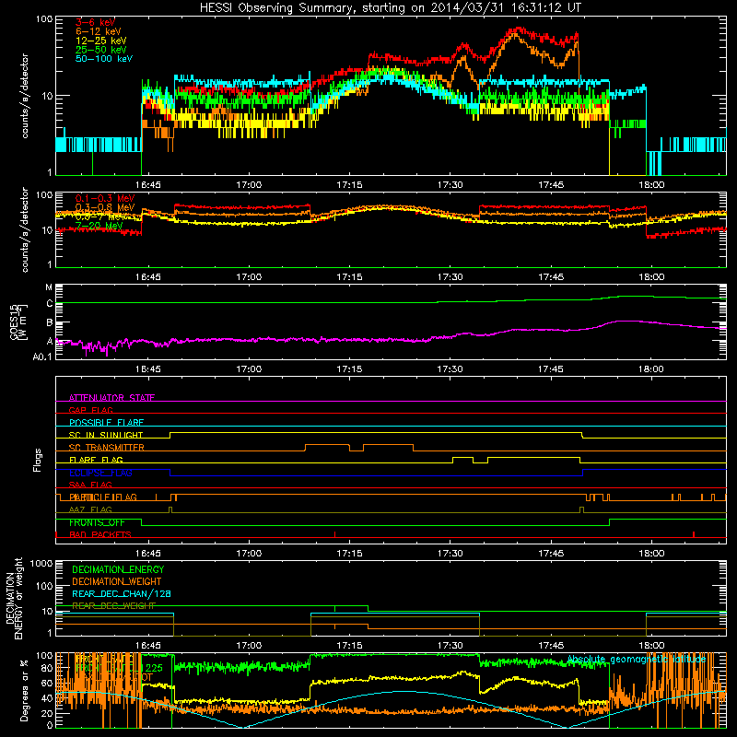This screenshot has width=737, height=737.
Task: Click the B class label on GOES axis
Action: tap(50, 323)
